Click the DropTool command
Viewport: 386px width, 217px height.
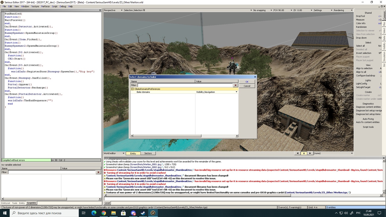360,16
